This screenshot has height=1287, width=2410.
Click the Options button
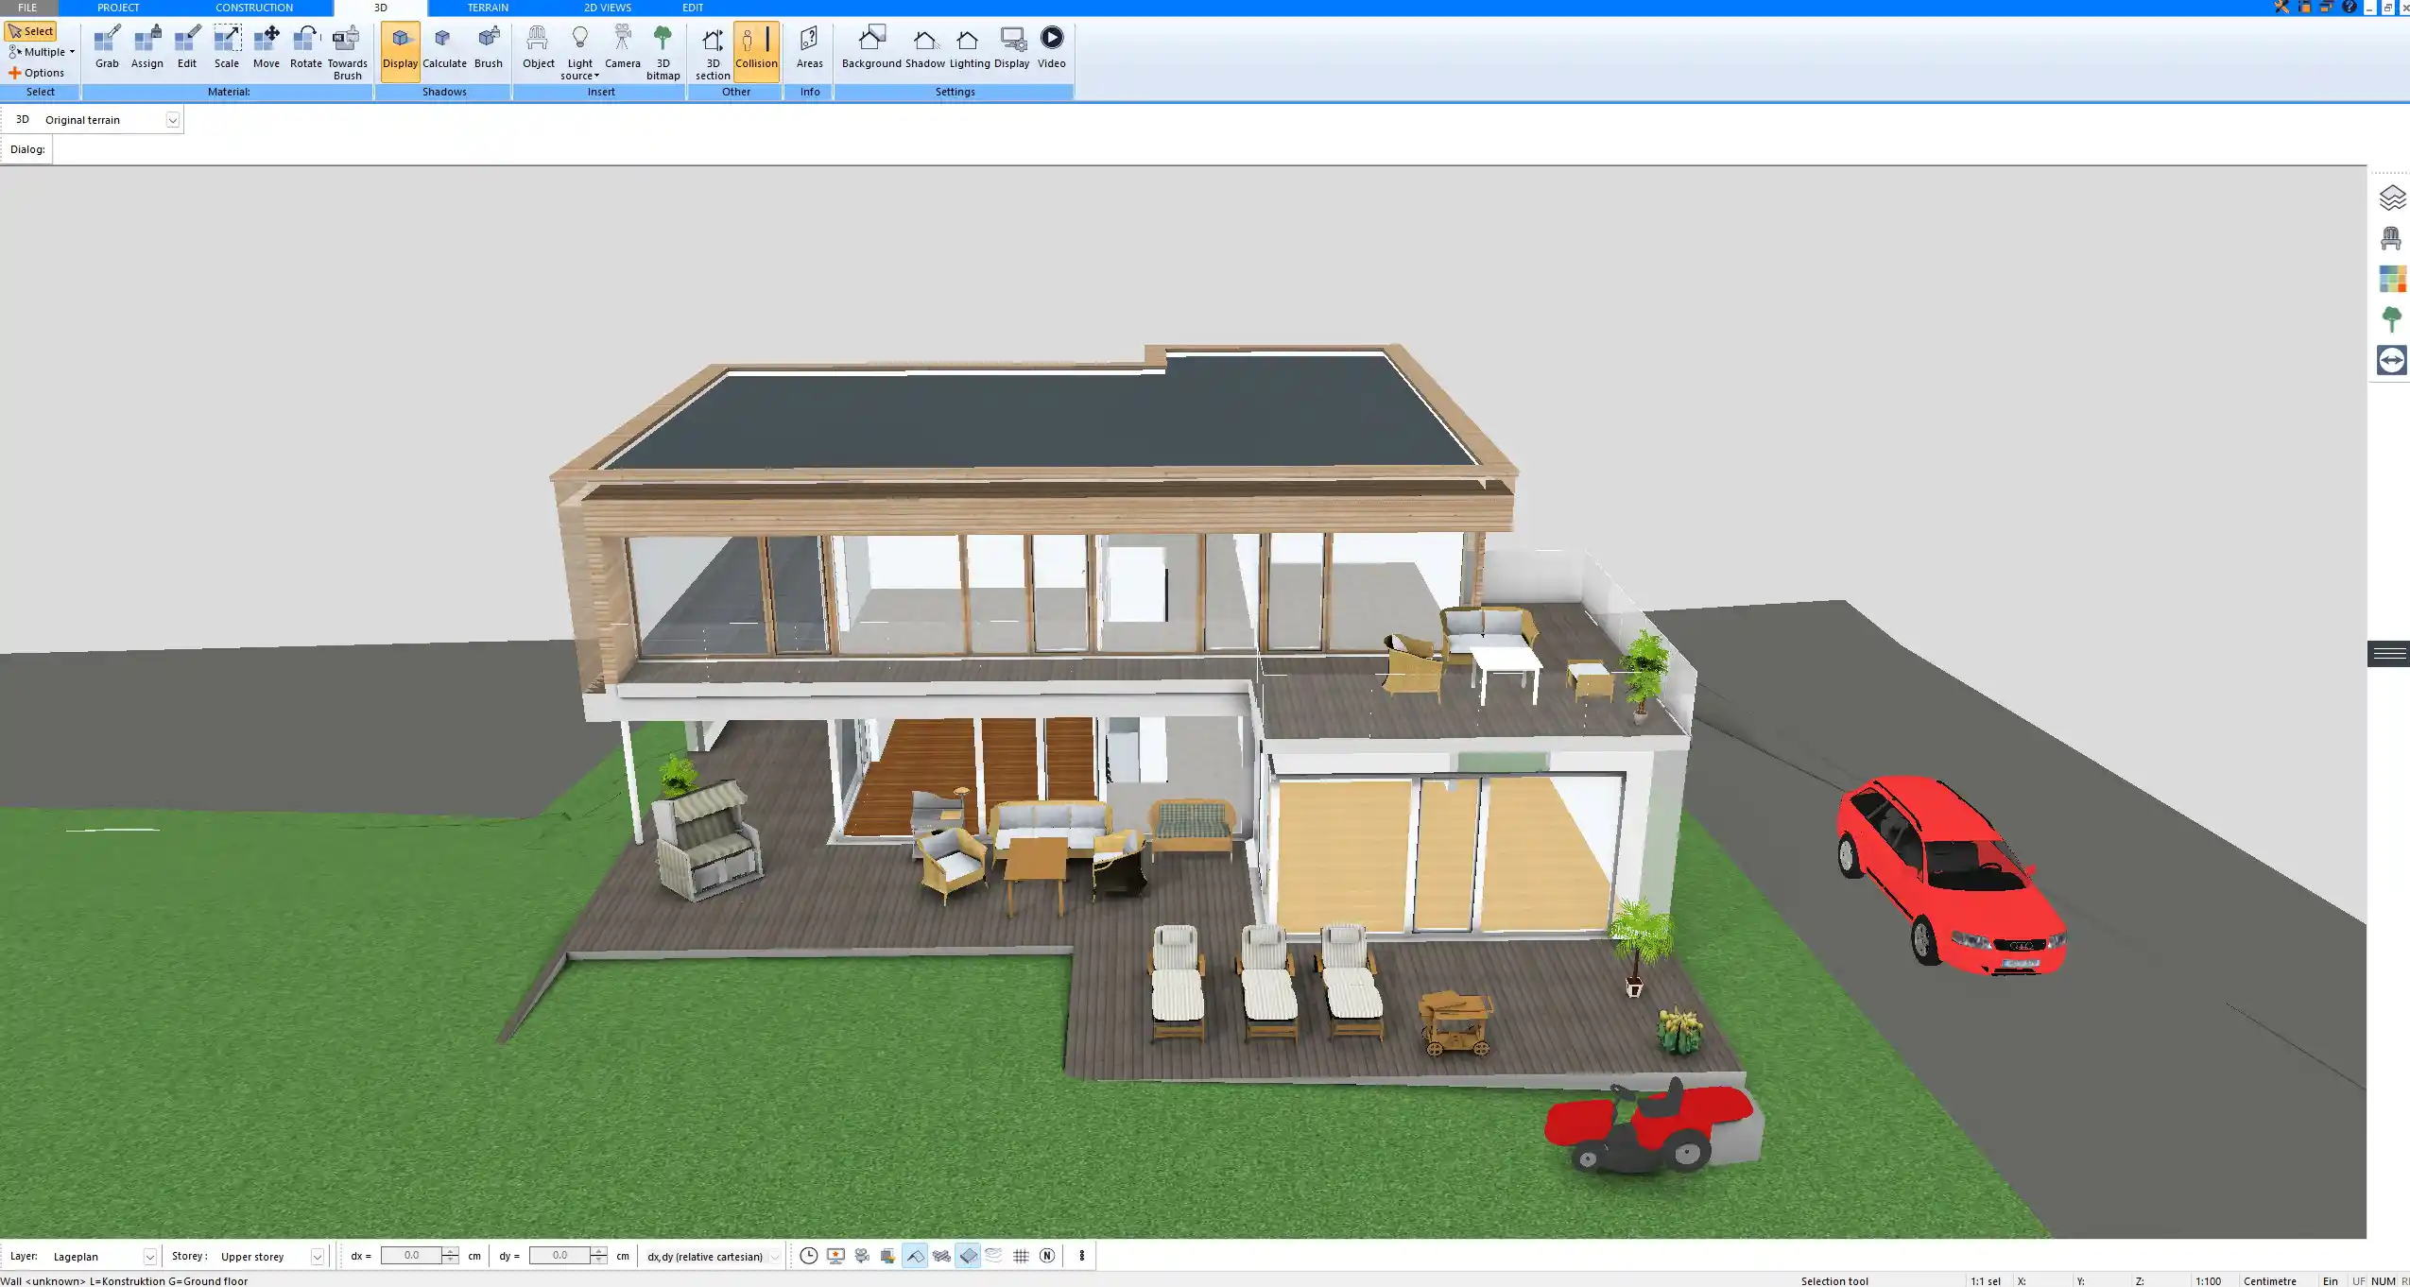41,72
